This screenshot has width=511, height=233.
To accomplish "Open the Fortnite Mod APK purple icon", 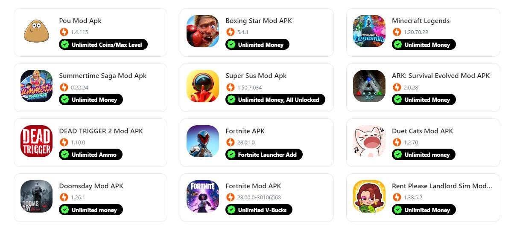I will coord(203,196).
